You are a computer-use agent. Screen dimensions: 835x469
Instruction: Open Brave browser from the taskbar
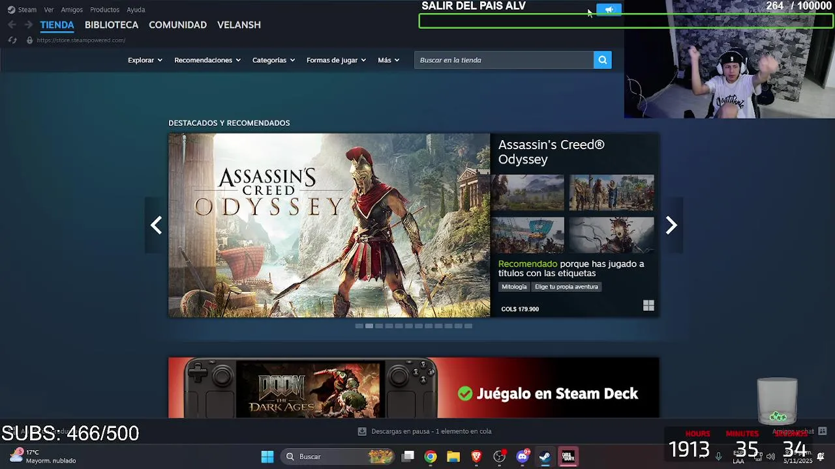(476, 457)
